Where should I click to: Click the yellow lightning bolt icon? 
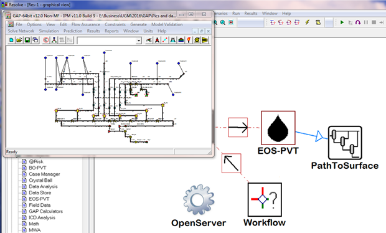click(x=307, y=22)
